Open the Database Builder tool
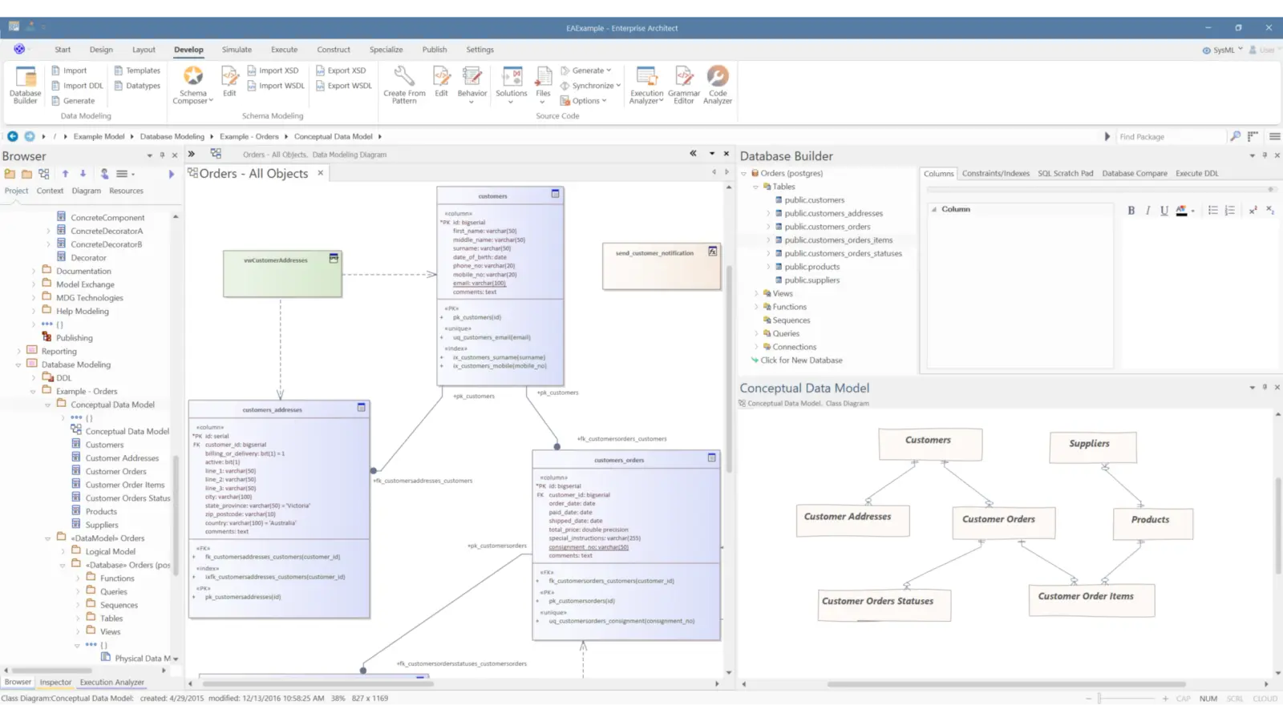Screen dimensions: 1283x721 (x=24, y=84)
